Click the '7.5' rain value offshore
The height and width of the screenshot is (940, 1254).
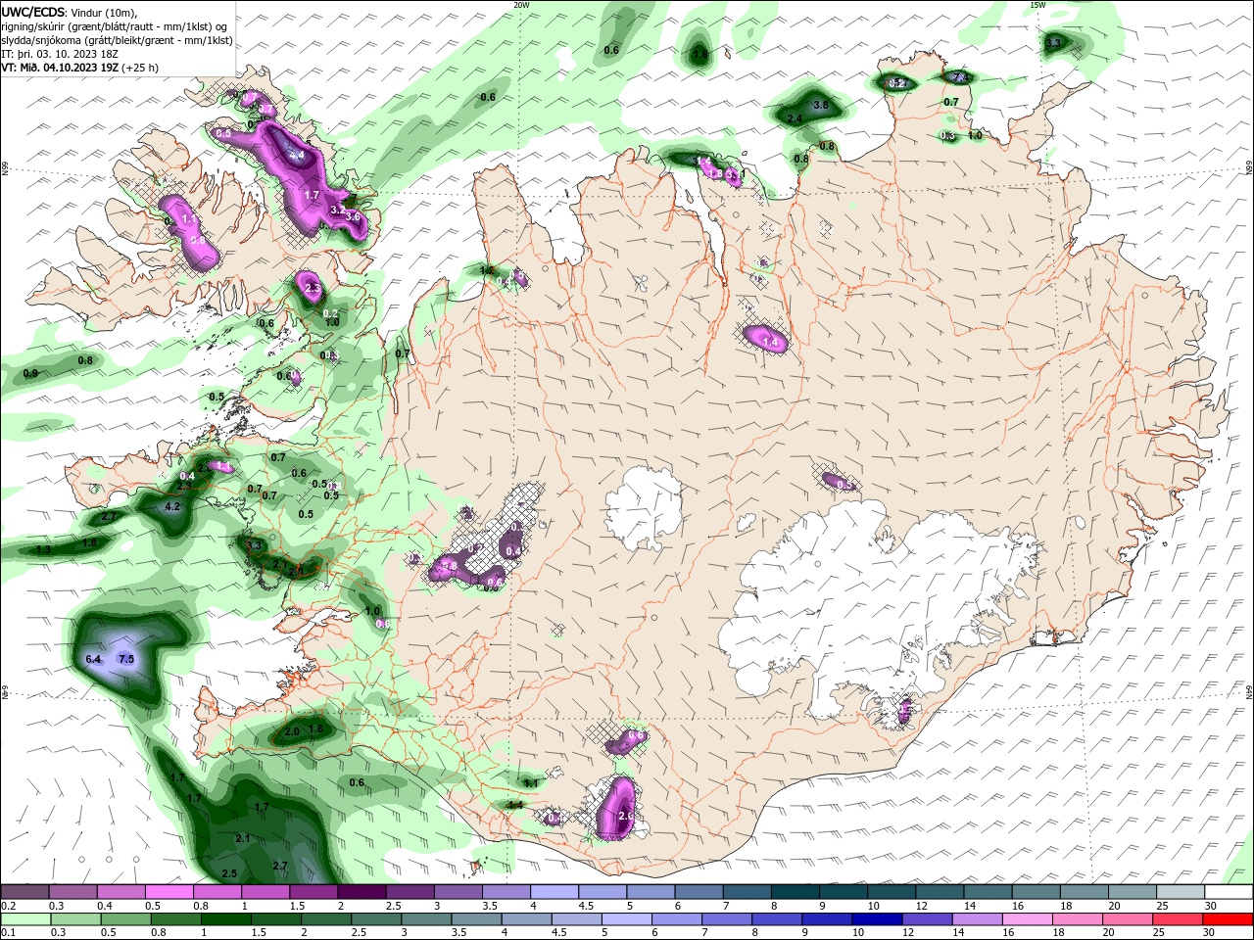[x=126, y=659]
